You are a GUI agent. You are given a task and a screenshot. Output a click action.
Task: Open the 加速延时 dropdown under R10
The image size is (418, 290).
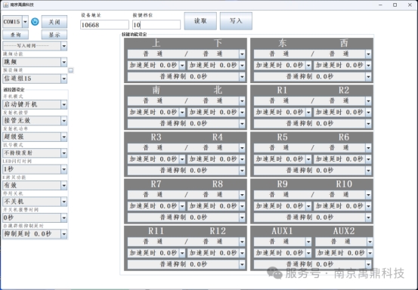(342, 206)
